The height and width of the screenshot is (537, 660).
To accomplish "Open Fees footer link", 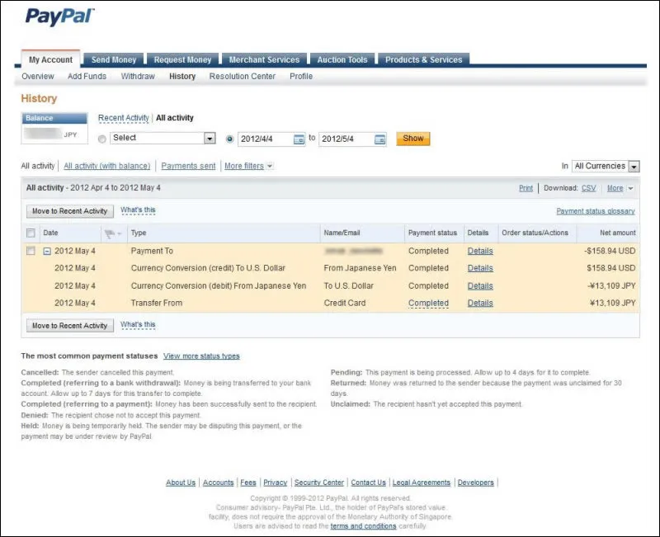I will 248,483.
